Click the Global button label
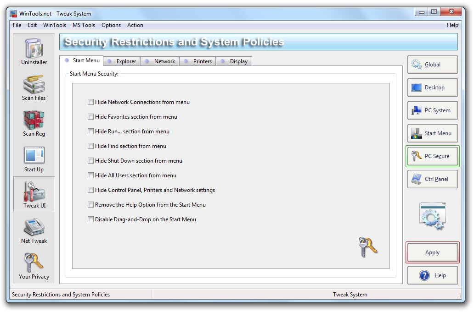The image size is (474, 312). (x=433, y=65)
